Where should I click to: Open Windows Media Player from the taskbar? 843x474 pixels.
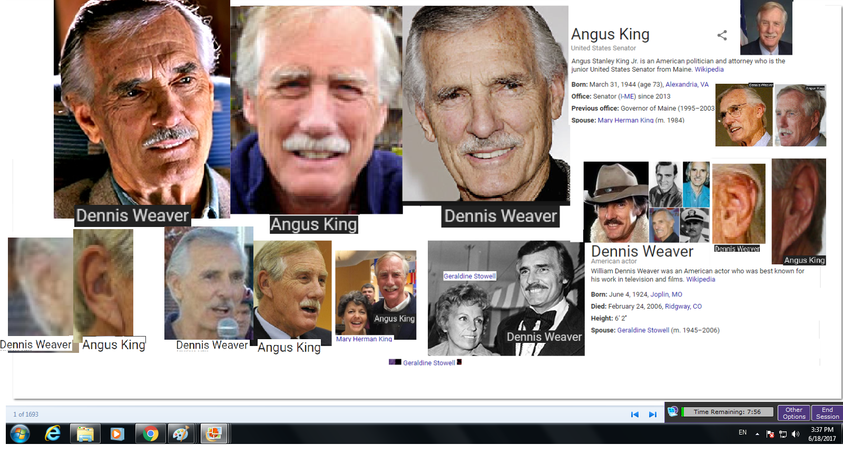(117, 434)
